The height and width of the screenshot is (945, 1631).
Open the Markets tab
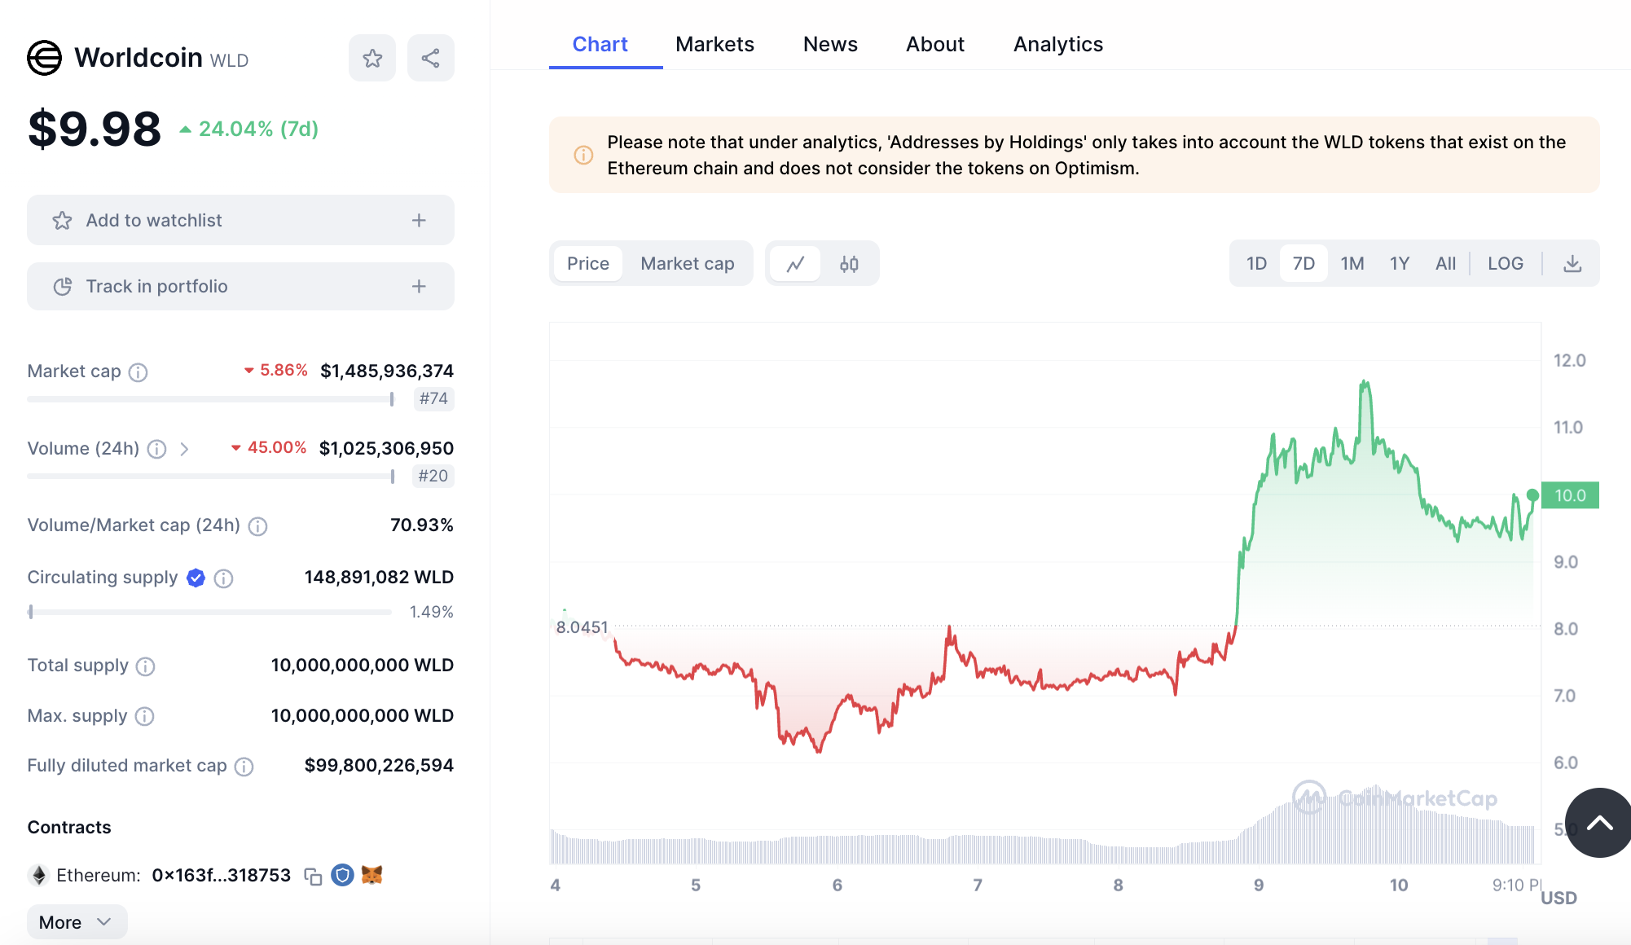(x=714, y=44)
